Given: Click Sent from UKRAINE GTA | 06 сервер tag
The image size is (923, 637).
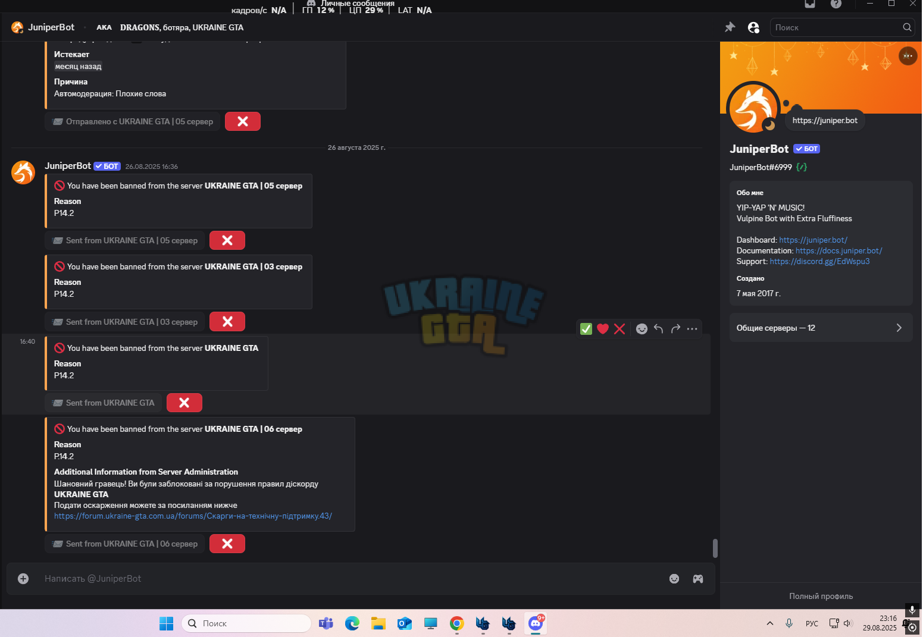Looking at the screenshot, I should pyautogui.click(x=125, y=544).
